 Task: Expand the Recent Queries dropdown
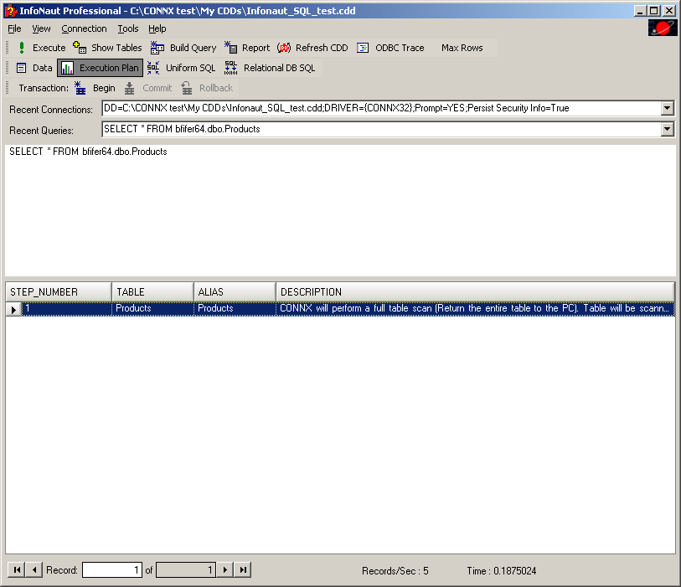[667, 129]
